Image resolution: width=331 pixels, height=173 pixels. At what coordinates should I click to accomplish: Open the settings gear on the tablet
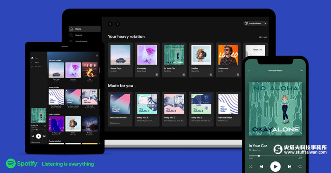[x=97, y=56]
